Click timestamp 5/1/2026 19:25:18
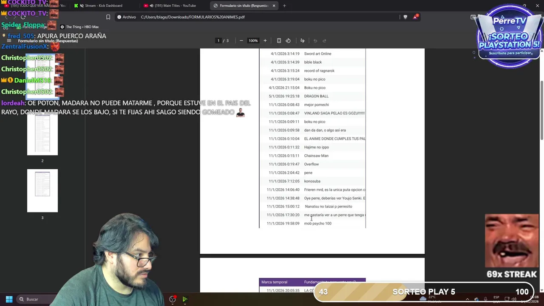This screenshot has height=306, width=544. (x=284, y=96)
